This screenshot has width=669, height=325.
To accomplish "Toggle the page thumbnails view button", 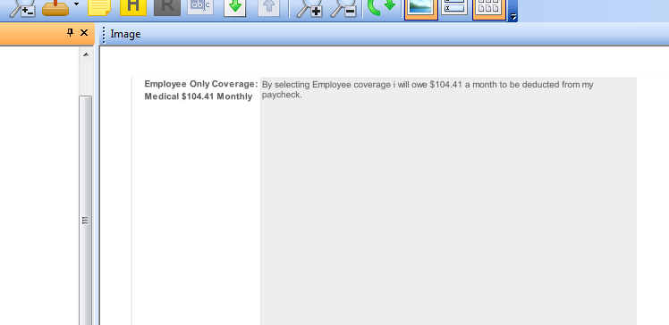I will click(x=489, y=9).
